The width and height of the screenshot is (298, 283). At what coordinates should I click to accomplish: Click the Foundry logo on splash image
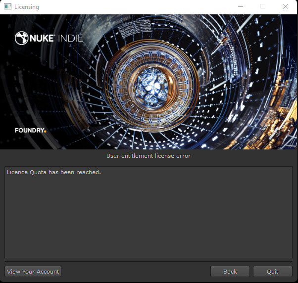(30, 131)
